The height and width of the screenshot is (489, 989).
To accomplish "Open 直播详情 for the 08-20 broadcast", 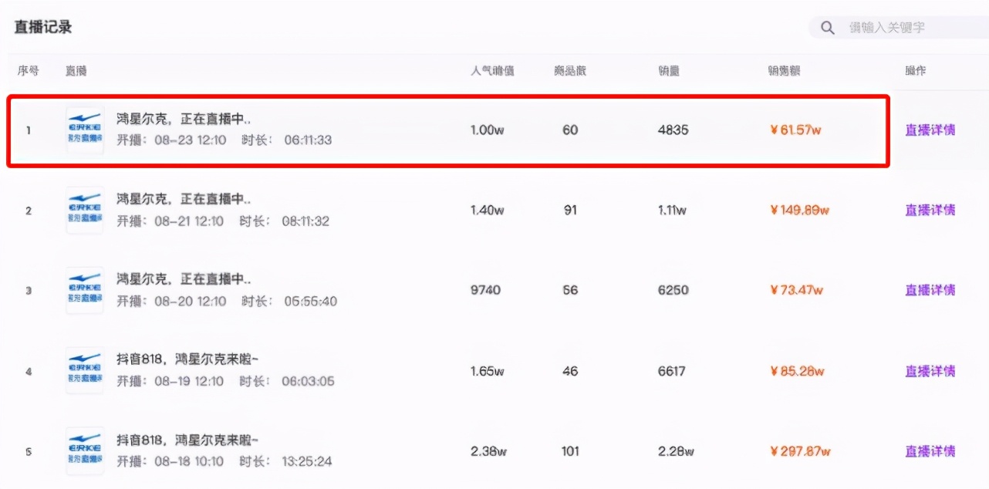I will [x=930, y=290].
